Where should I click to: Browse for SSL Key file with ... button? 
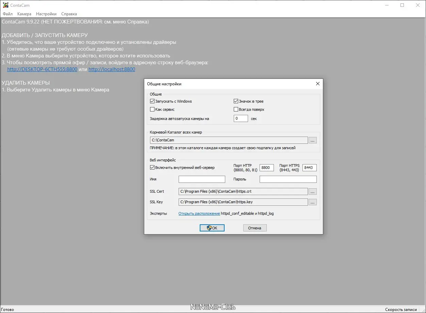[313, 202]
